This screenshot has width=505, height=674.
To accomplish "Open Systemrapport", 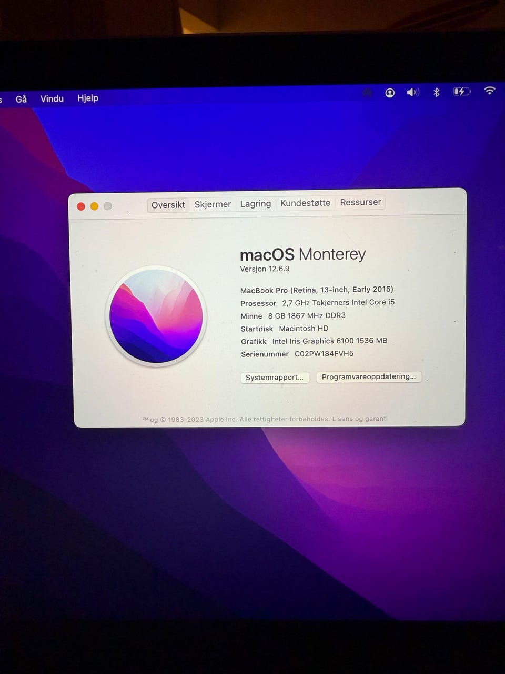I will [275, 378].
